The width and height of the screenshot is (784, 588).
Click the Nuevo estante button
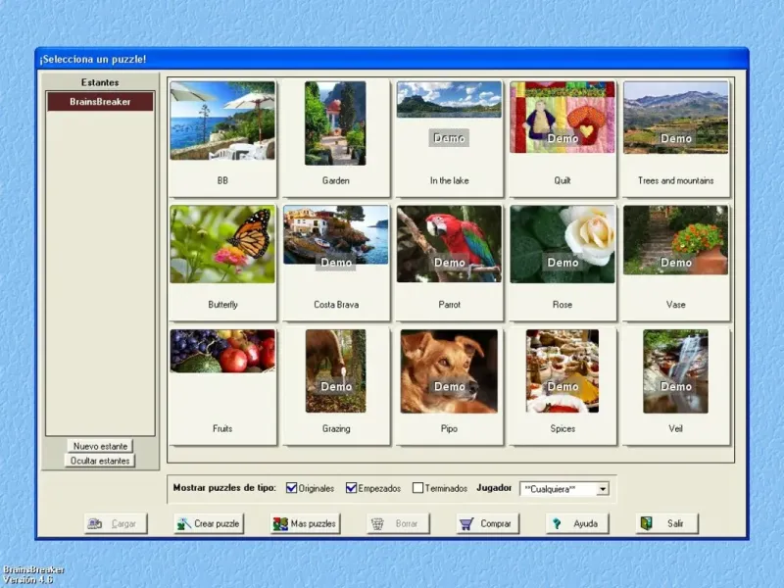tap(100, 446)
